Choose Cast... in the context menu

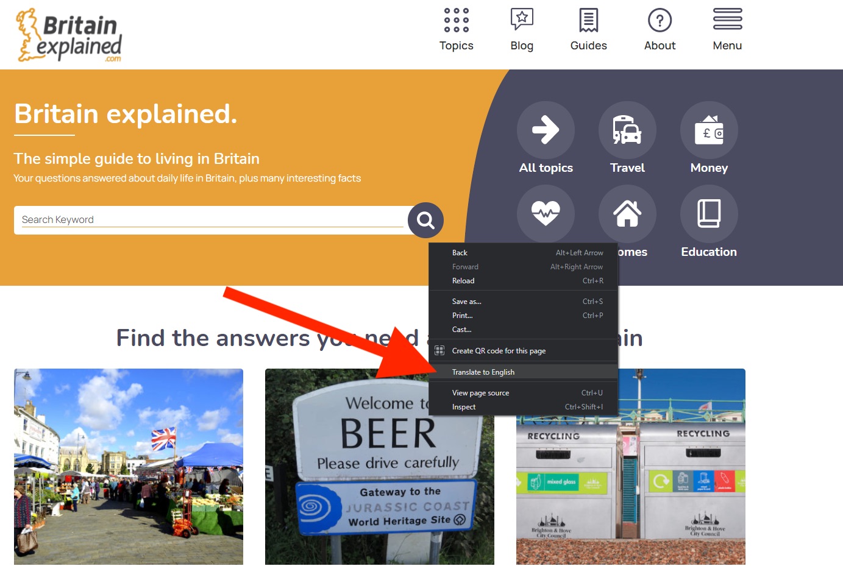point(524,330)
